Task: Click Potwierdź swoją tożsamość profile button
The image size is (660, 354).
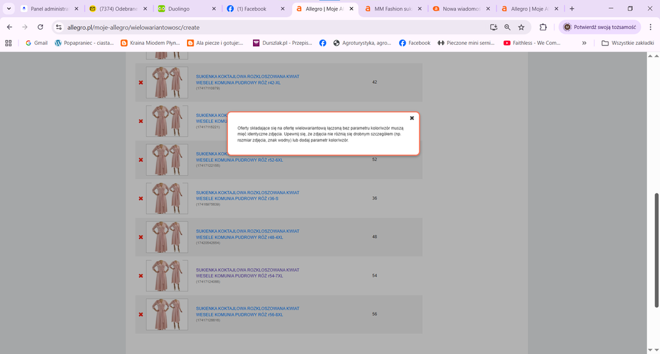Action: 600,27
